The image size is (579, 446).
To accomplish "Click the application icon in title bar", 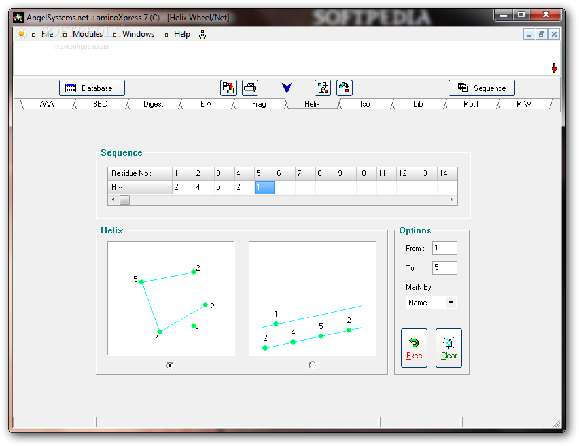I will [x=18, y=18].
